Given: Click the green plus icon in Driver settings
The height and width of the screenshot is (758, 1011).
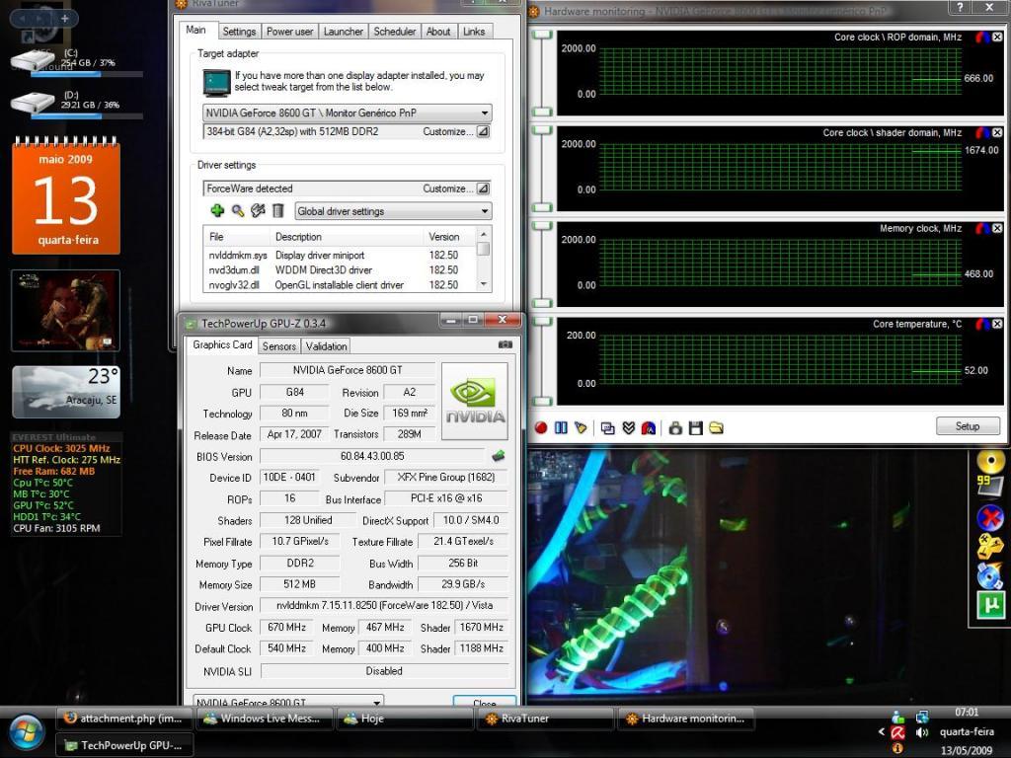Looking at the screenshot, I should [x=217, y=210].
